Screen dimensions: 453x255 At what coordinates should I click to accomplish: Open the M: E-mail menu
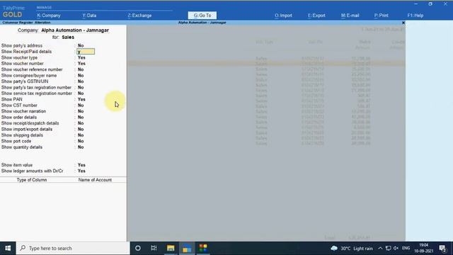pyautogui.click(x=350, y=16)
